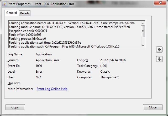Click the event log icon in title bar
This screenshot has width=168, height=116.
[x=4, y=4]
